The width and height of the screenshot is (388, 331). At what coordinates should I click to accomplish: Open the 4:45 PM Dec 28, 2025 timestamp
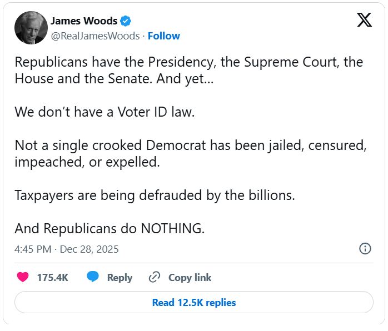tap(67, 249)
